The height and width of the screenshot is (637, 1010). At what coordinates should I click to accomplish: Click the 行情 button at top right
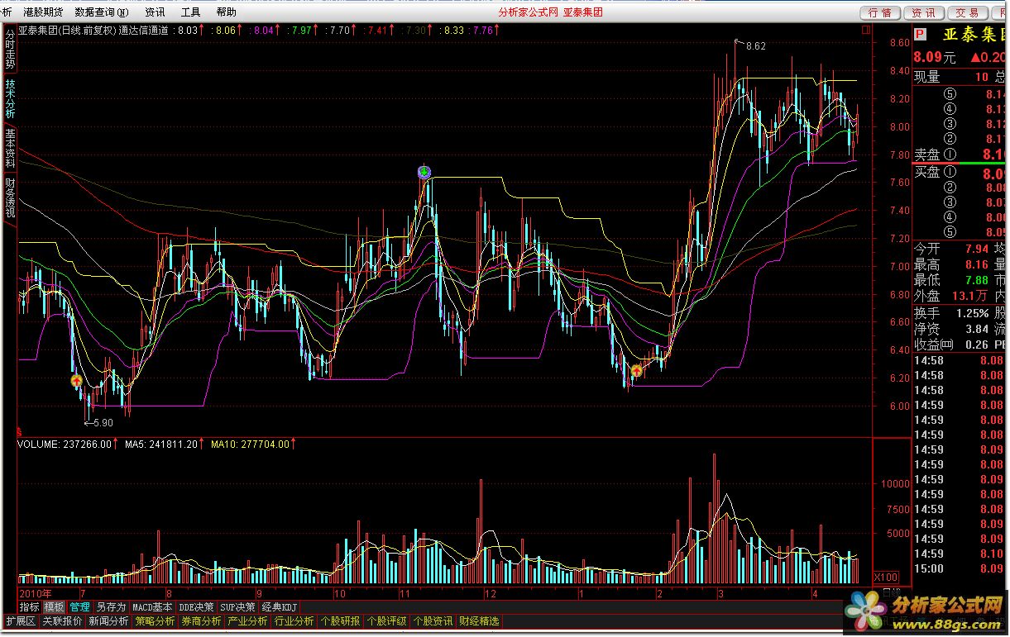point(881,12)
